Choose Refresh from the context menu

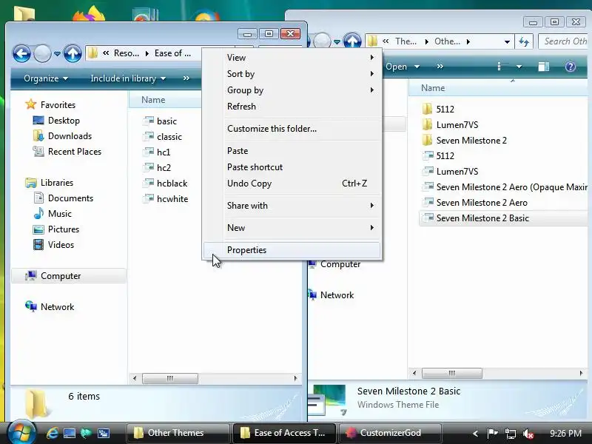tap(292, 106)
